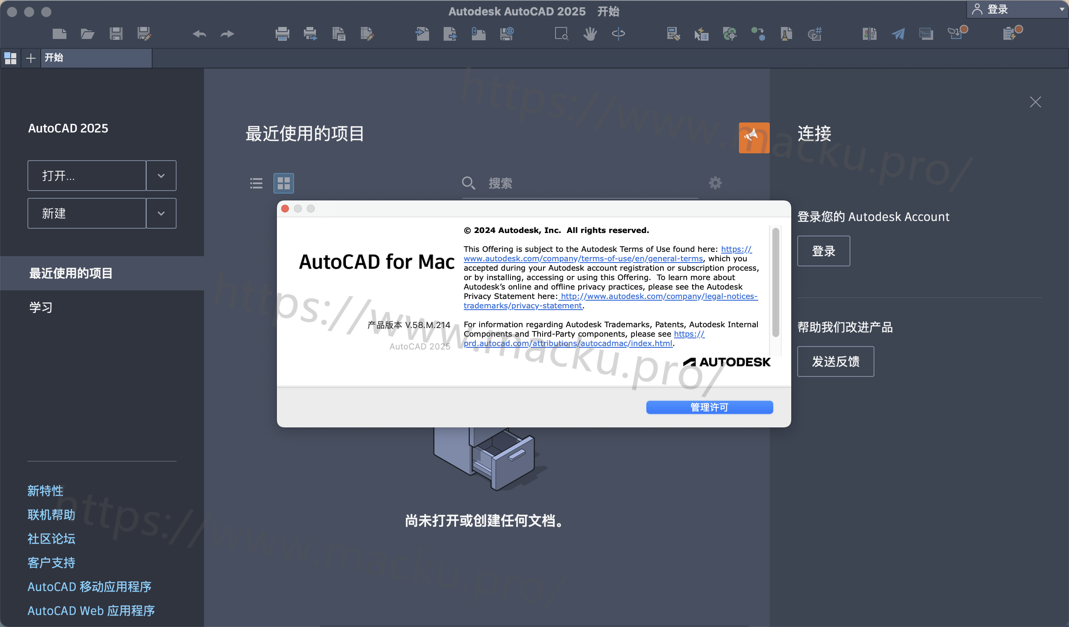This screenshot has width=1069, height=627.
Task: Click the Save floppy disk icon
Action: tap(116, 34)
